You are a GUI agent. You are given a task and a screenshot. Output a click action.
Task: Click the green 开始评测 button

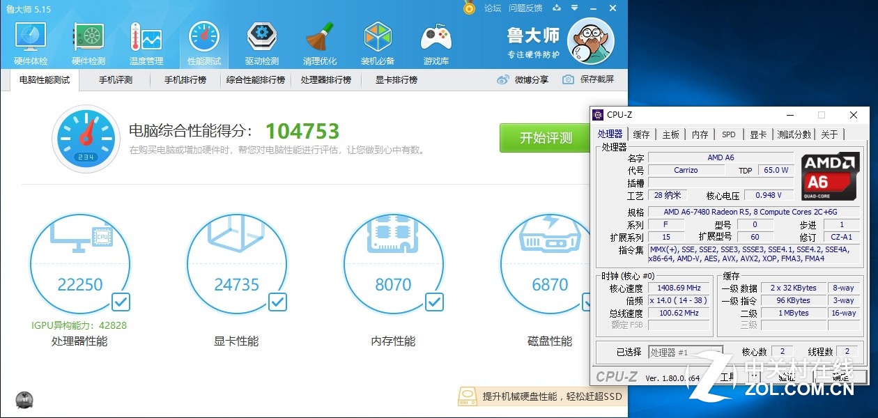coord(546,138)
